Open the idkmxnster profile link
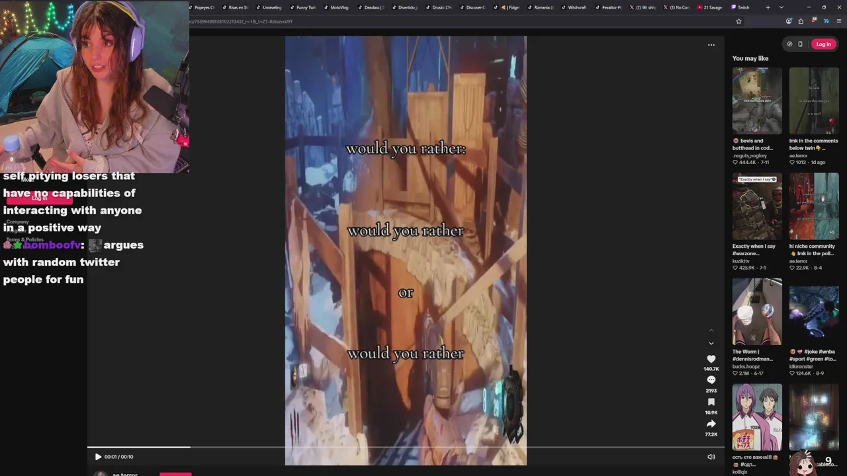Image resolution: width=847 pixels, height=476 pixels. 802,367
